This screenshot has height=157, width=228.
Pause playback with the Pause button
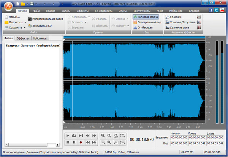point(74,143)
